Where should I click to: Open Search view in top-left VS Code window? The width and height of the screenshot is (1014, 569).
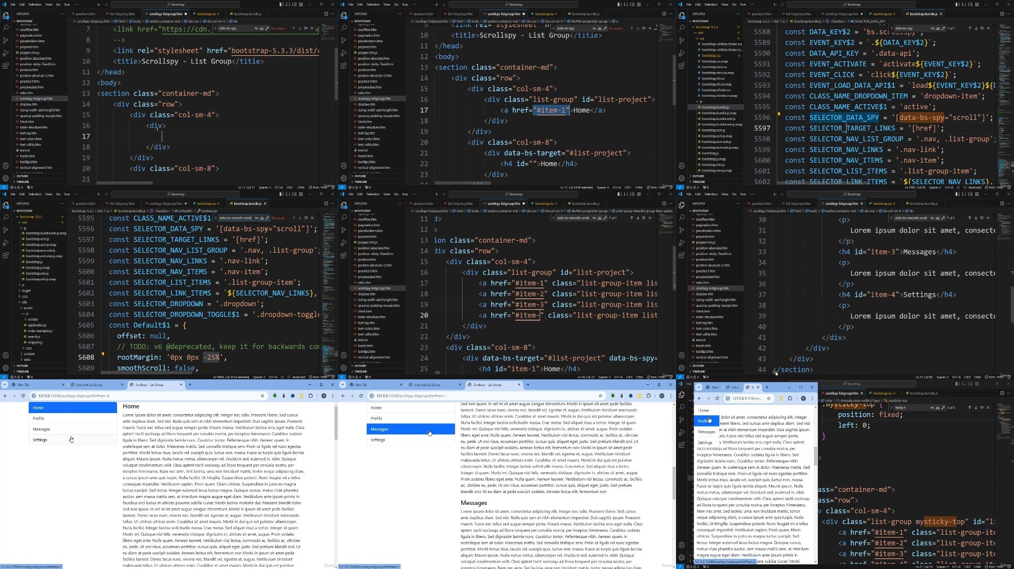click(x=6, y=28)
